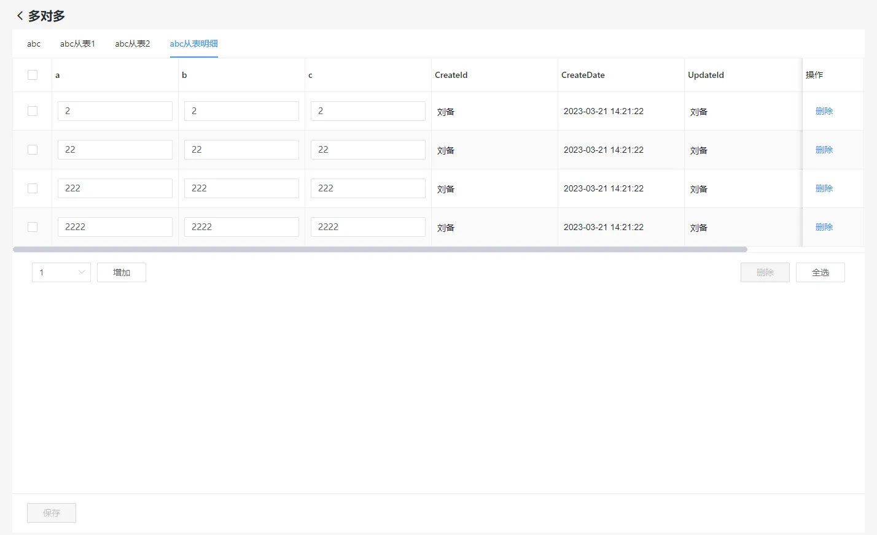Check the row with value 2

pos(33,111)
